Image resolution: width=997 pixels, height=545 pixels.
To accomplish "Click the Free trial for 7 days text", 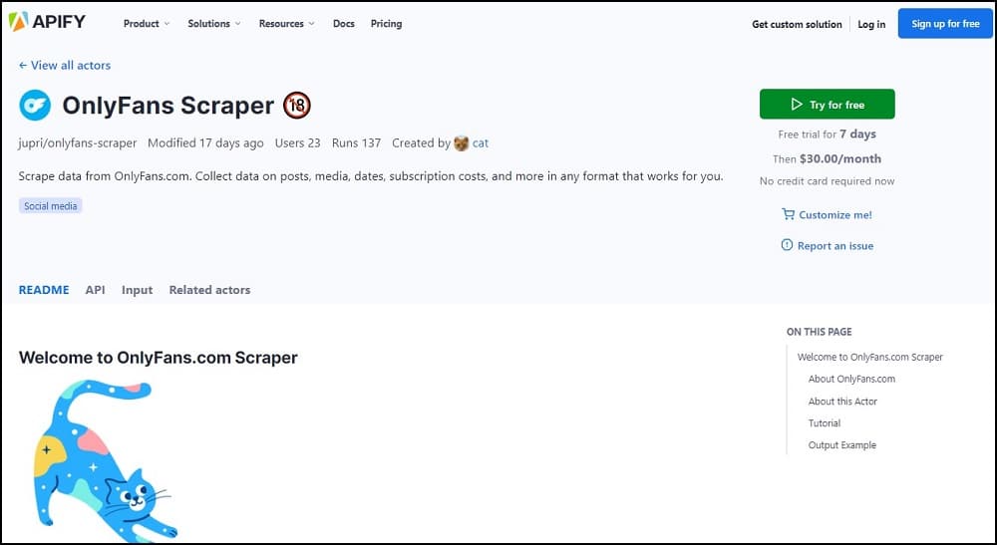I will [828, 135].
